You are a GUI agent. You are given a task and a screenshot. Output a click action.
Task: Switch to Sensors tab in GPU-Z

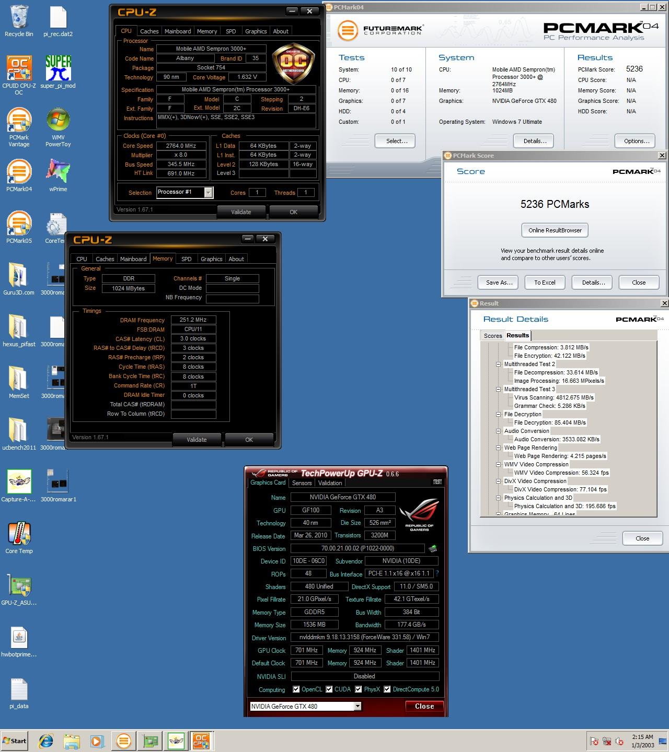(x=302, y=483)
